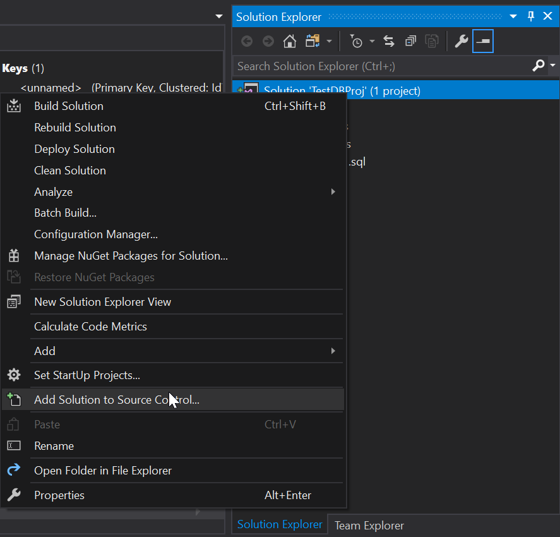
Task: Click the Collapse All icon
Action: (x=410, y=42)
